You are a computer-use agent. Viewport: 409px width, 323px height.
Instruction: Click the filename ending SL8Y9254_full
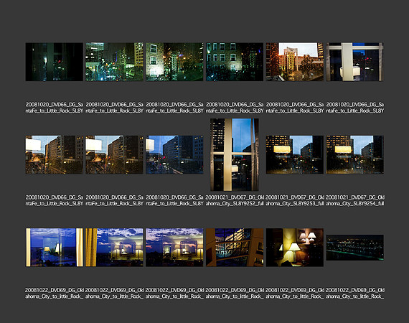click(x=354, y=200)
